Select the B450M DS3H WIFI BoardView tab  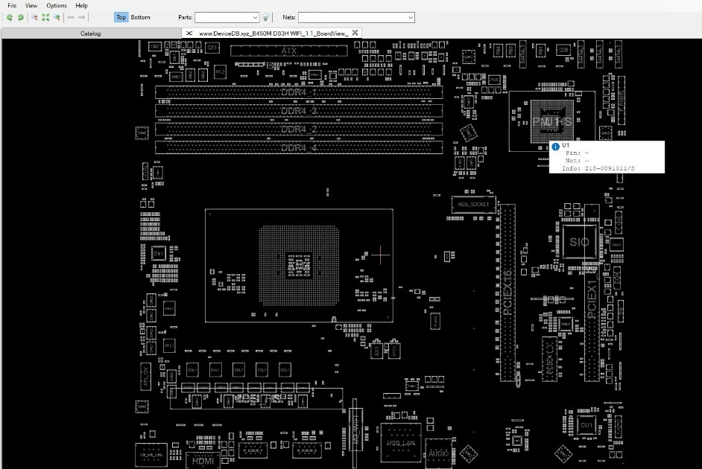pyautogui.click(x=271, y=33)
